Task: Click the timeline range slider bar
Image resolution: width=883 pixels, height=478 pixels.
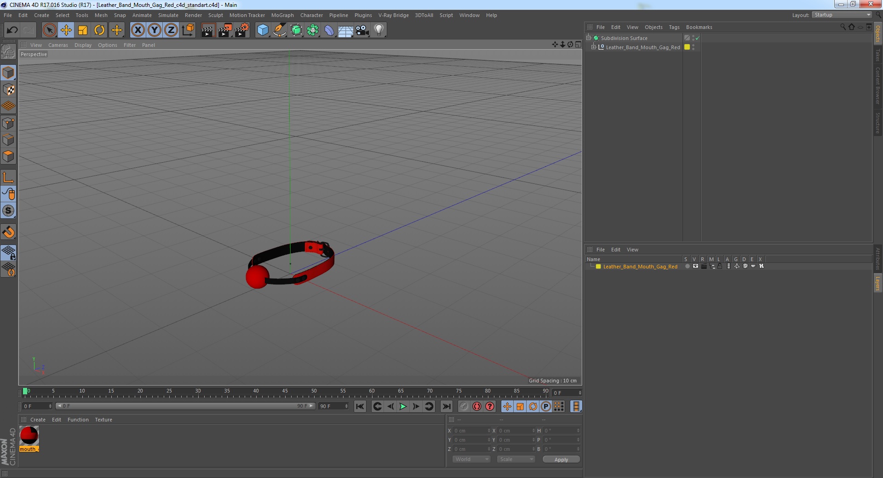Action: (x=185, y=406)
